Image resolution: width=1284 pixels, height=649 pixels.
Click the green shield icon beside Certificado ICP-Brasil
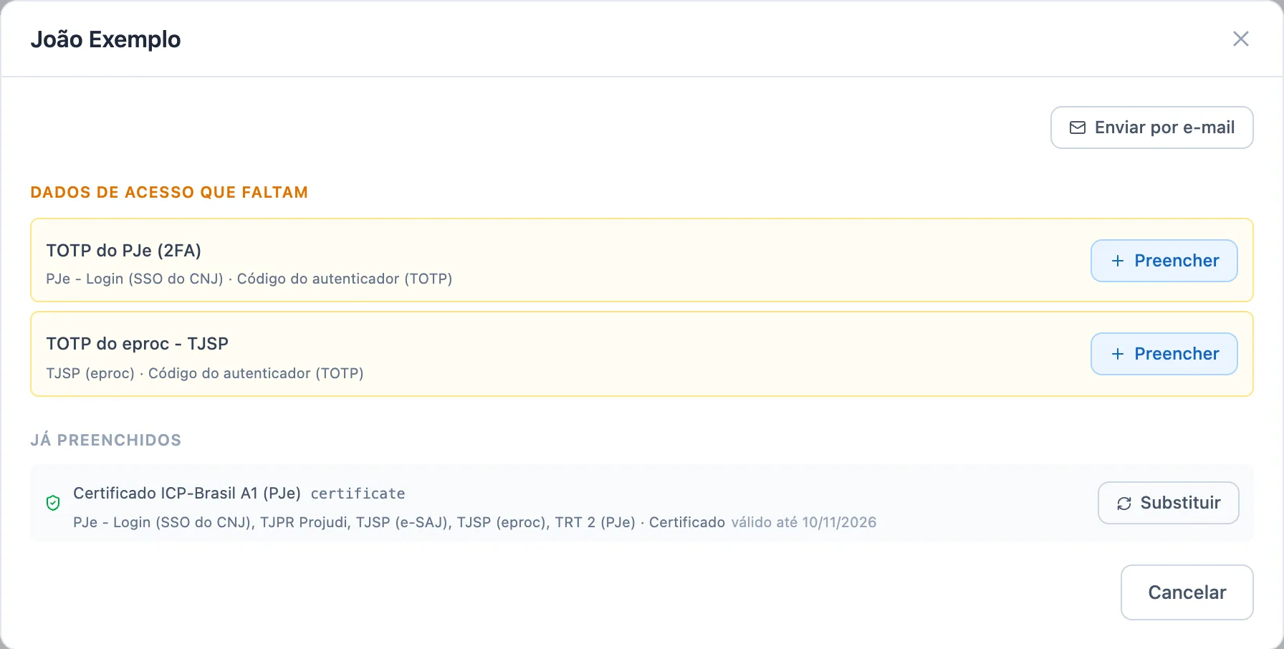click(53, 503)
